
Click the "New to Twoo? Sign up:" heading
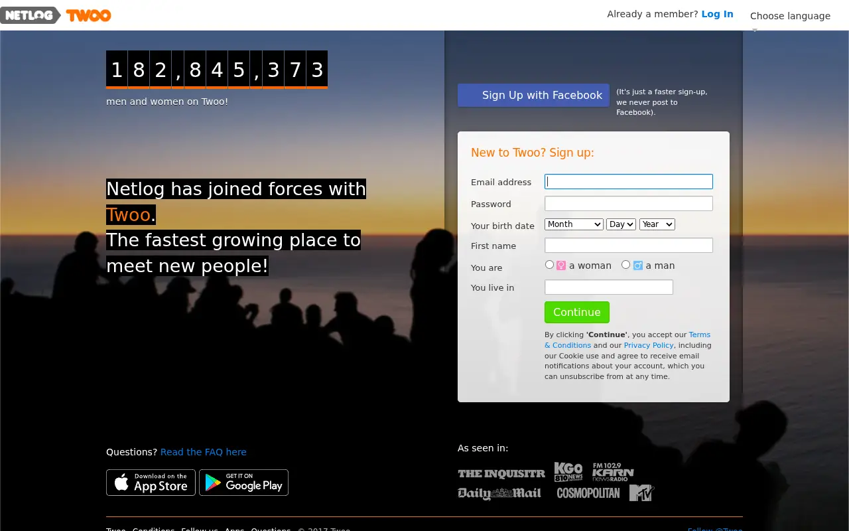(533, 153)
